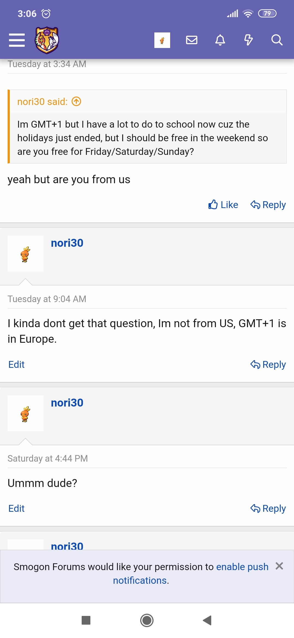The height and width of the screenshot is (638, 294).
Task: Open the hamburger navigation menu
Action: pyautogui.click(x=17, y=40)
